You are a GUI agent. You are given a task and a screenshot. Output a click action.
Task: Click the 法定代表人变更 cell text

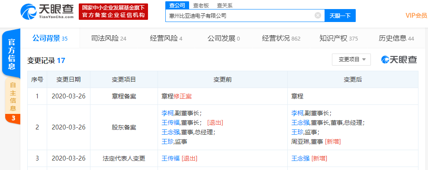(x=124, y=158)
